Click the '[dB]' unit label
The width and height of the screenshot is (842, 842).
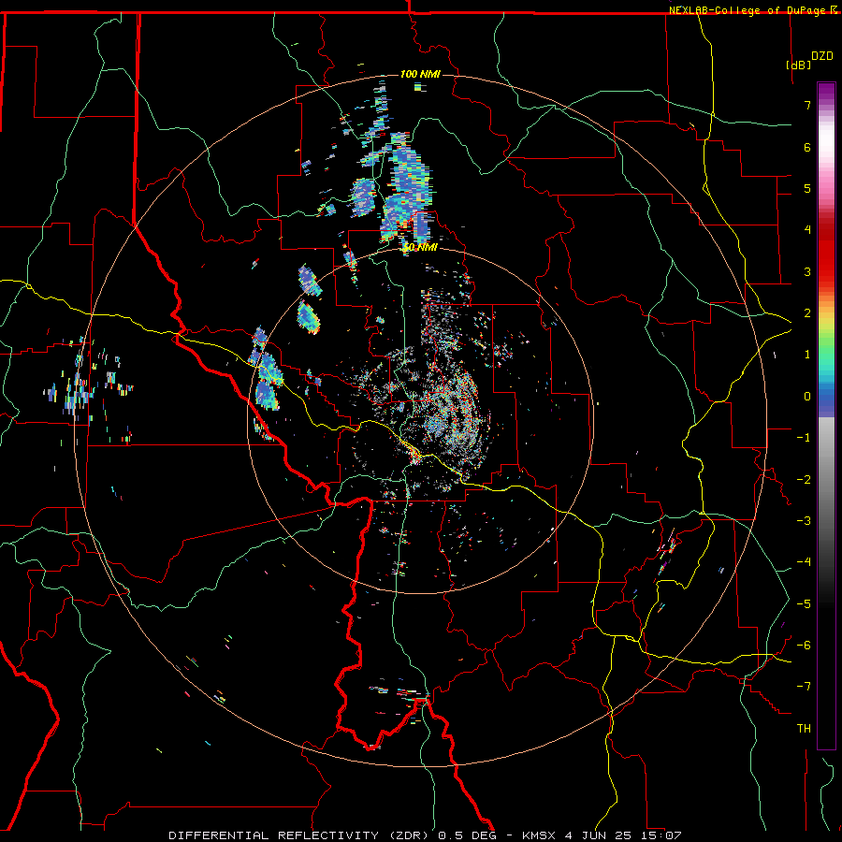click(x=798, y=65)
